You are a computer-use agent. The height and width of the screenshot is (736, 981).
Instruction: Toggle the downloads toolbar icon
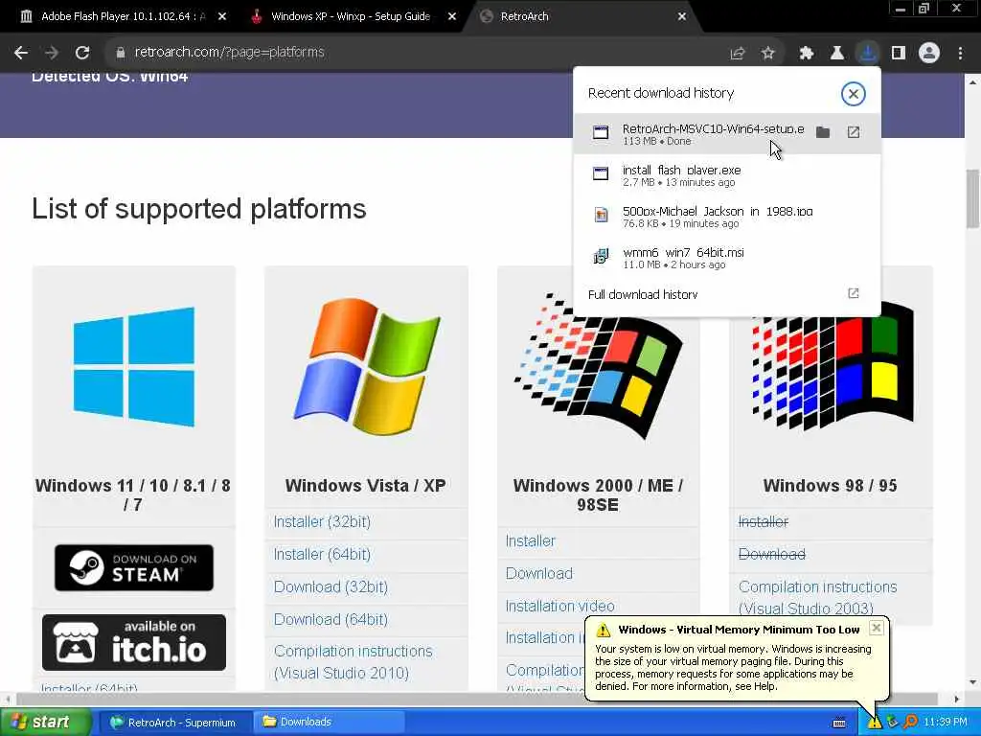tap(868, 54)
